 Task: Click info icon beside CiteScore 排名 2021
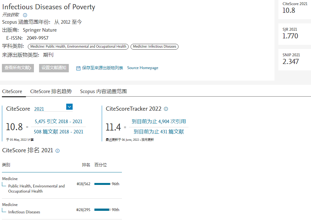click(58, 151)
